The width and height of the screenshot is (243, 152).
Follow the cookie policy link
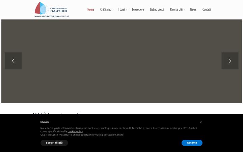click(x=75, y=131)
